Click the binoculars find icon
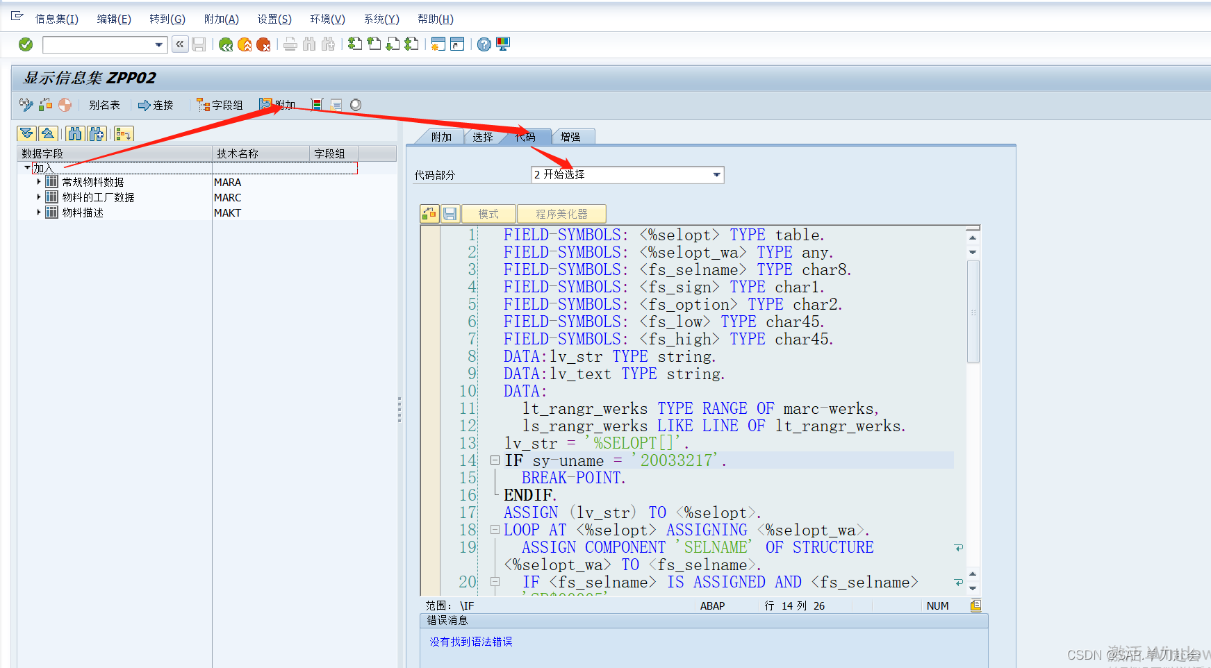1211x668 pixels. 309,44
